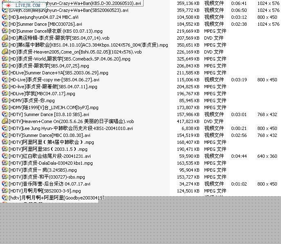Click the DVD icon for [HDTV]Heaven+Come On vob file

(x=5, y=121)
